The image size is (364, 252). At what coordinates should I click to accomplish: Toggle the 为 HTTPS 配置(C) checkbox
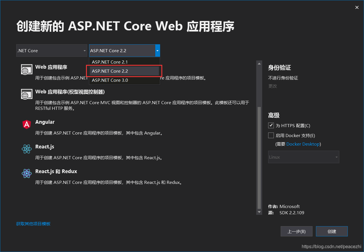[271, 125]
